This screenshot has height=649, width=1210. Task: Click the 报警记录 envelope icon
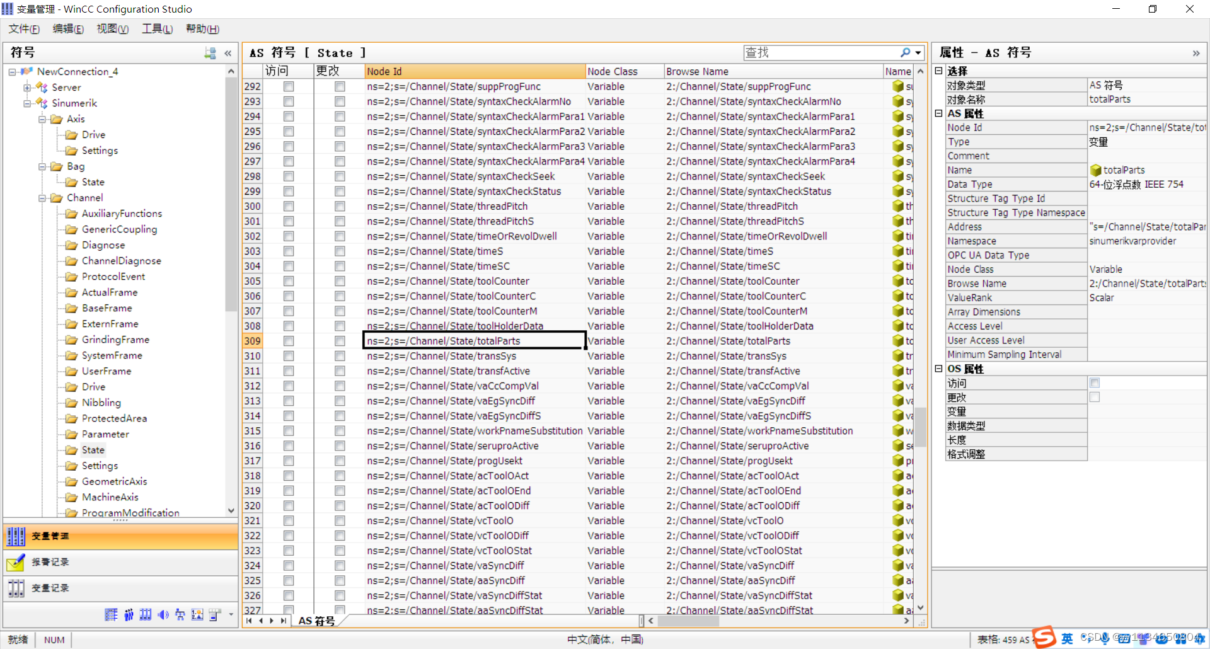pyautogui.click(x=16, y=562)
